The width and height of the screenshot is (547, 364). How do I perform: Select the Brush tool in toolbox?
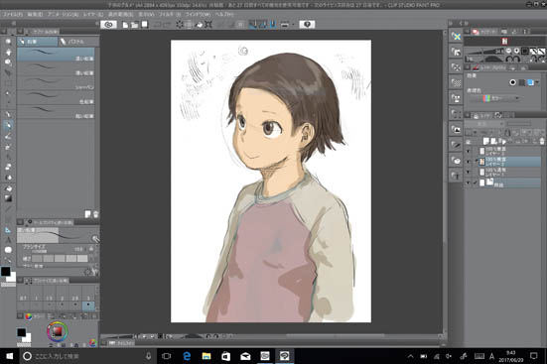click(8, 136)
